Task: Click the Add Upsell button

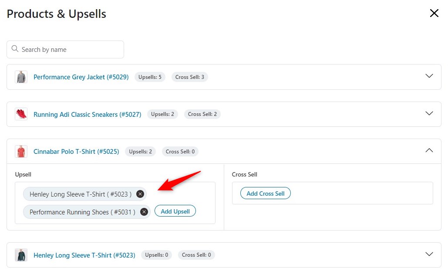Action: pyautogui.click(x=175, y=211)
